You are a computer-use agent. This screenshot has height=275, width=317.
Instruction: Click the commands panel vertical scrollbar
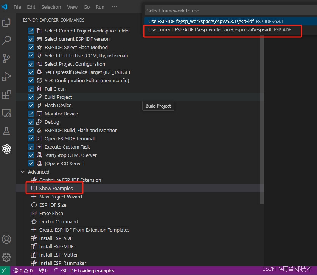click(x=262, y=120)
